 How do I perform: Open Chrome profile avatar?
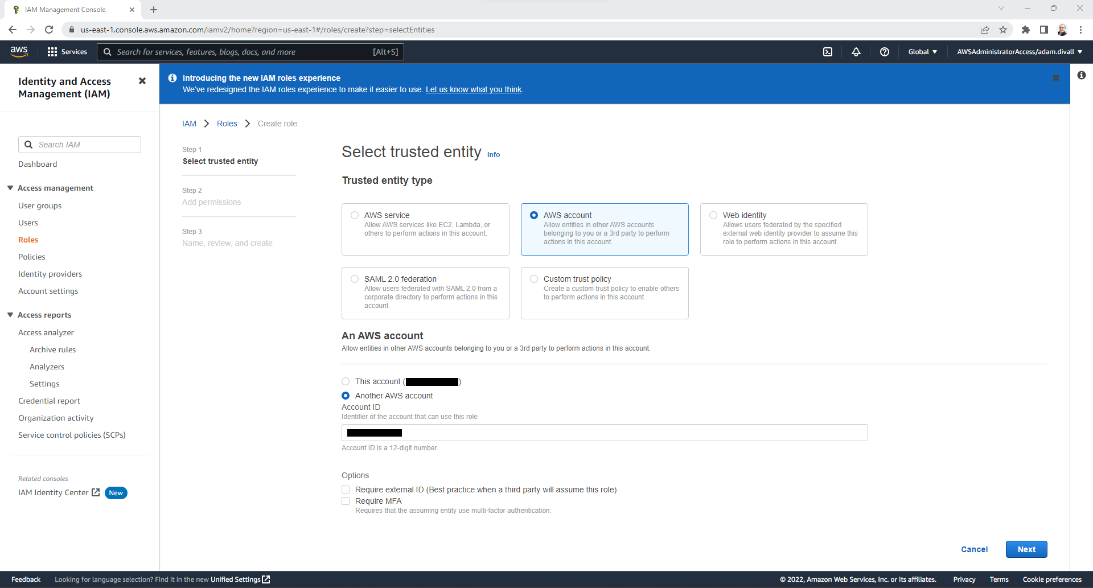(1062, 30)
